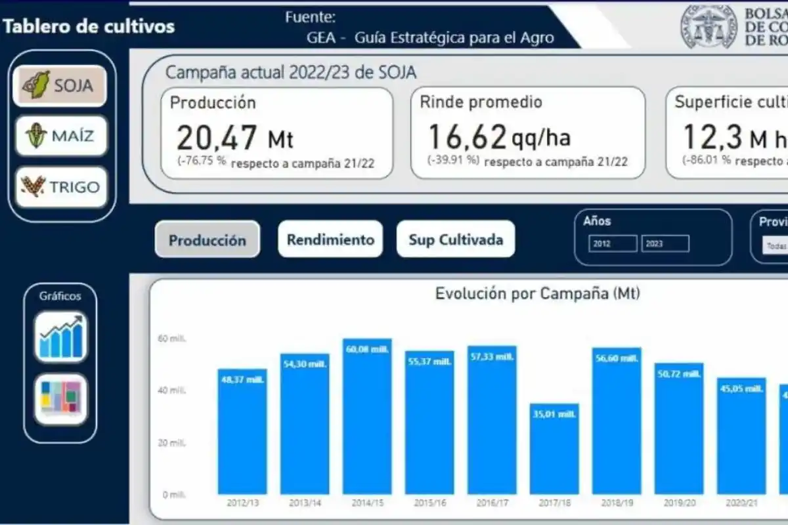Viewport: 788px width, 525px height.
Task: Click the Evolución por Campaña chart title
Action: tap(537, 293)
